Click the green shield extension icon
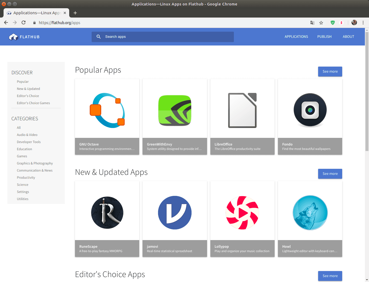This screenshot has width=369, height=282. point(333,23)
